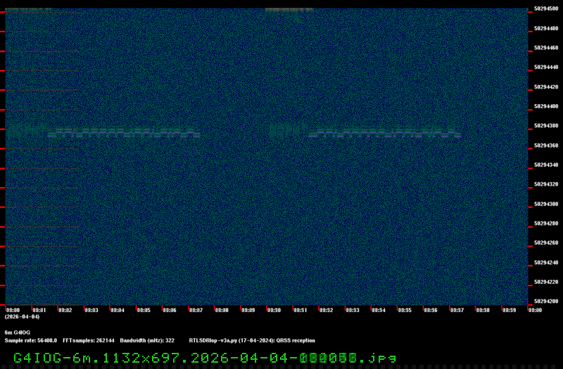Screen dimensions: 563x369
Task: Click the left QRSS signal trace
Action: tap(106, 131)
